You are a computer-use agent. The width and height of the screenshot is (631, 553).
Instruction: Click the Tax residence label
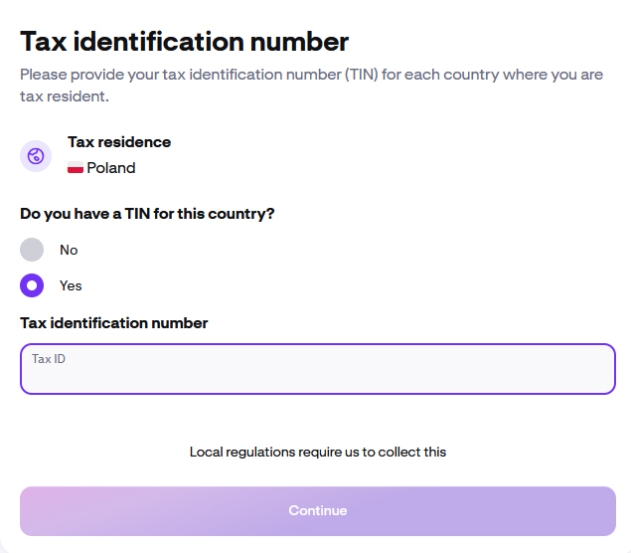pos(119,142)
